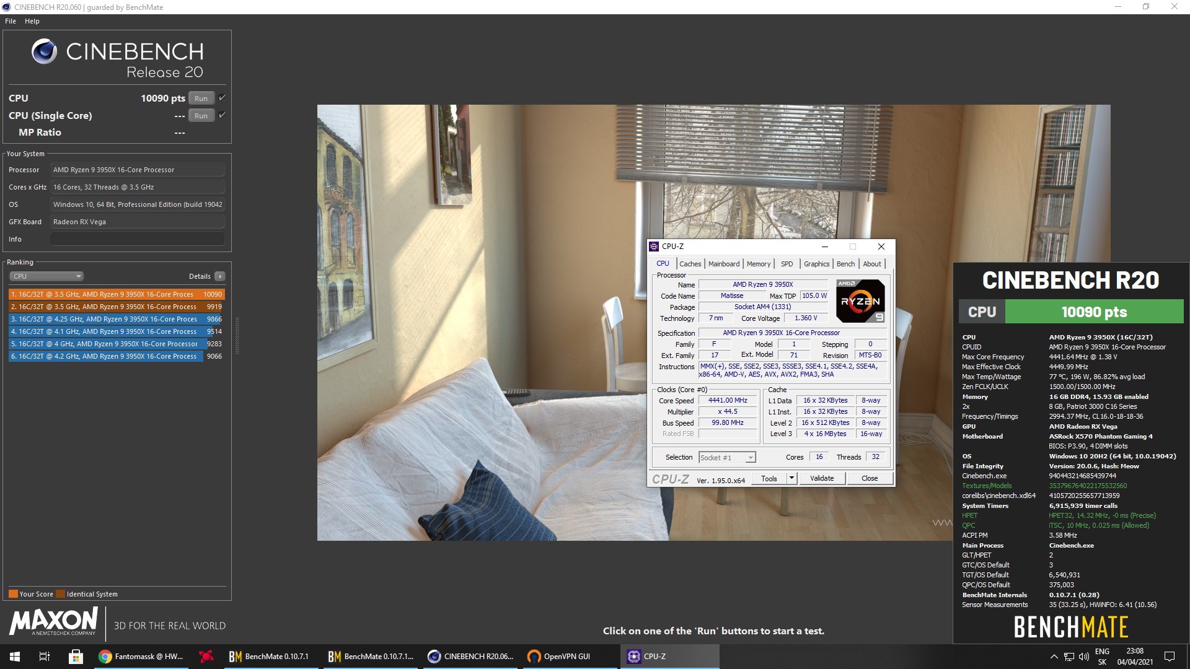Open the CPU ranking dropdown
Screen dimensions: 1190x669
point(46,276)
